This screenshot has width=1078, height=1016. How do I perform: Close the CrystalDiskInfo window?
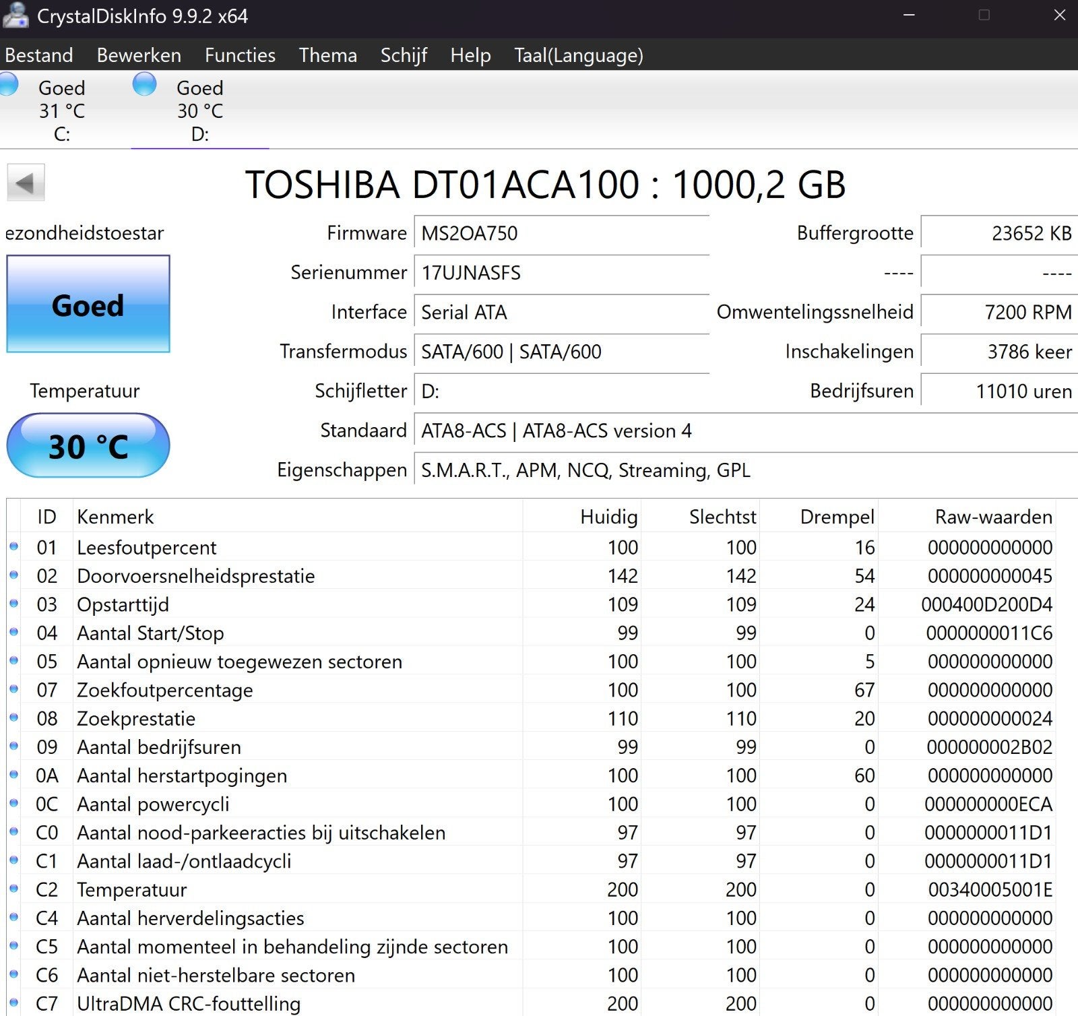tap(1059, 15)
